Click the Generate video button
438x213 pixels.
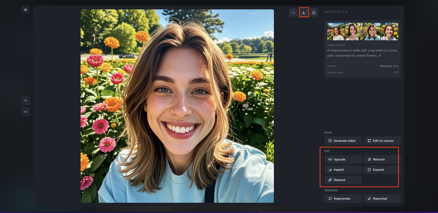[x=343, y=141]
